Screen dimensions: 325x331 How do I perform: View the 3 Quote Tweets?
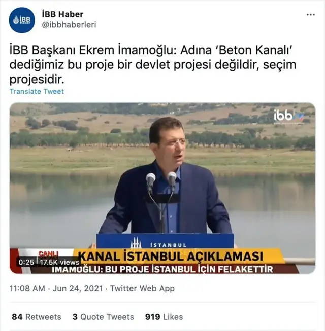(103, 317)
